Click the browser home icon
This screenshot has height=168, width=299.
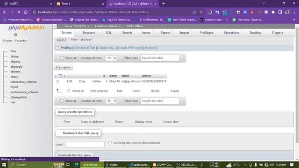(26, 12)
